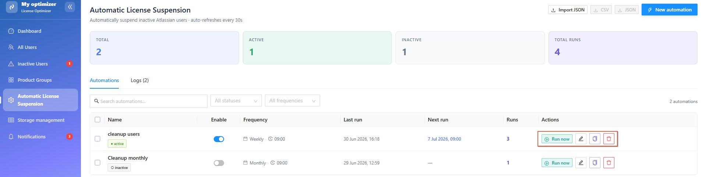Copy the Cleanup monthly automation
The image size is (706, 177).
[x=595, y=163]
